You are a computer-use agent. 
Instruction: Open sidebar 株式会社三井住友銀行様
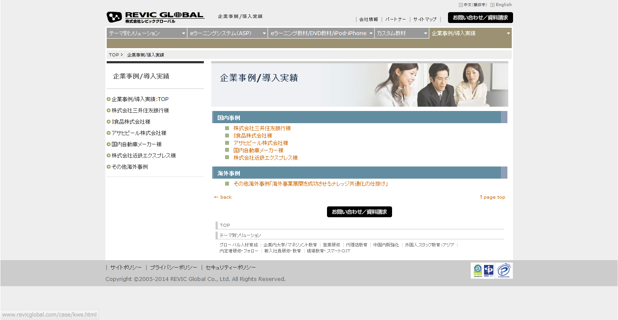(x=140, y=111)
